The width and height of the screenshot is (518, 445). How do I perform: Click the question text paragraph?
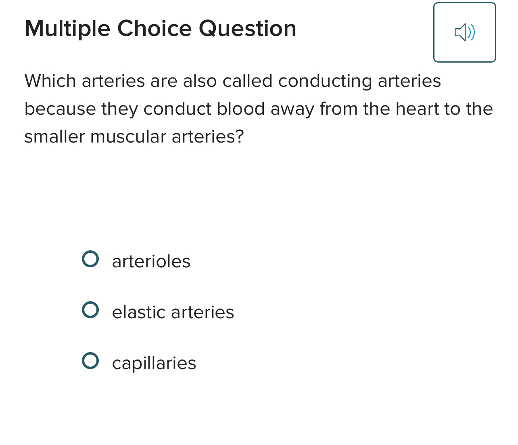click(x=258, y=109)
